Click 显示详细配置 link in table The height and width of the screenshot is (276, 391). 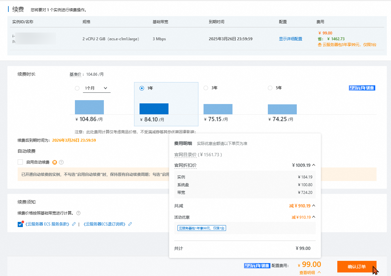click(290, 39)
